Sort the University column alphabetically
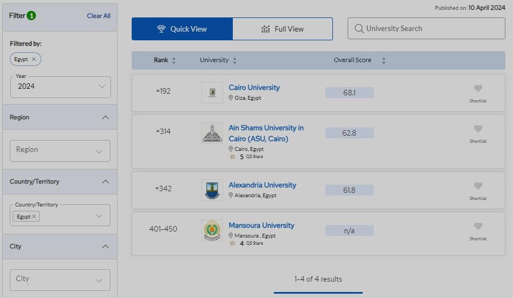Screen dimensions: 513x298 [234, 60]
